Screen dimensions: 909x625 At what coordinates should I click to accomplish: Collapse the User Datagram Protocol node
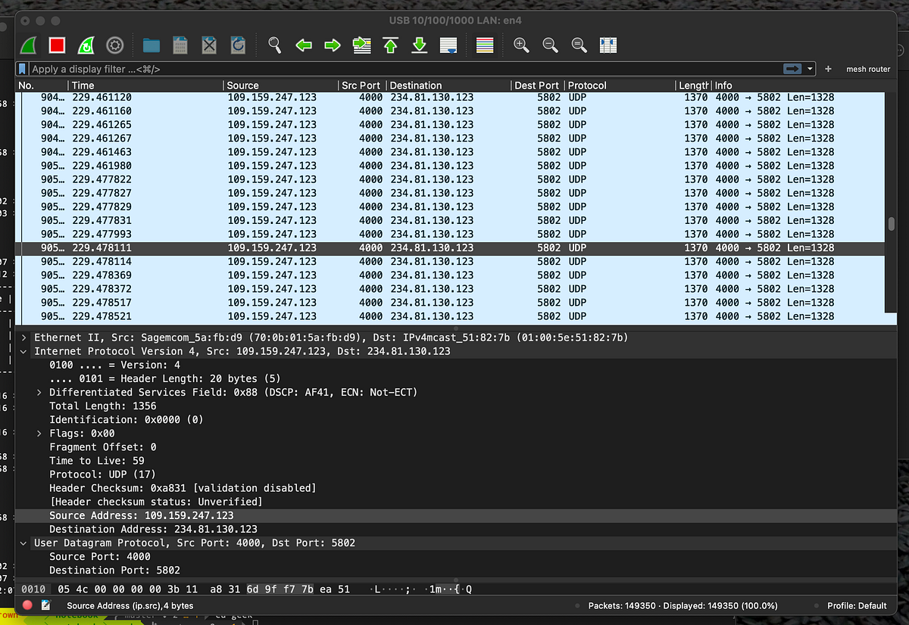24,543
